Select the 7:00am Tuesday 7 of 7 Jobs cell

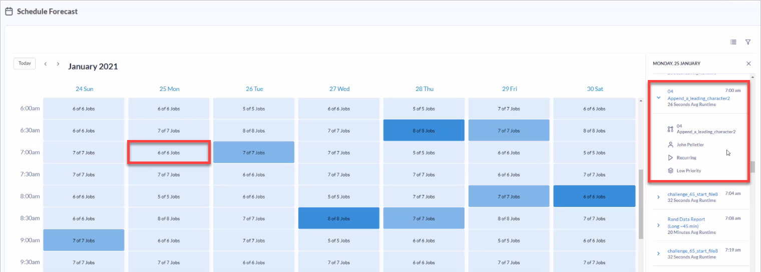coord(254,152)
